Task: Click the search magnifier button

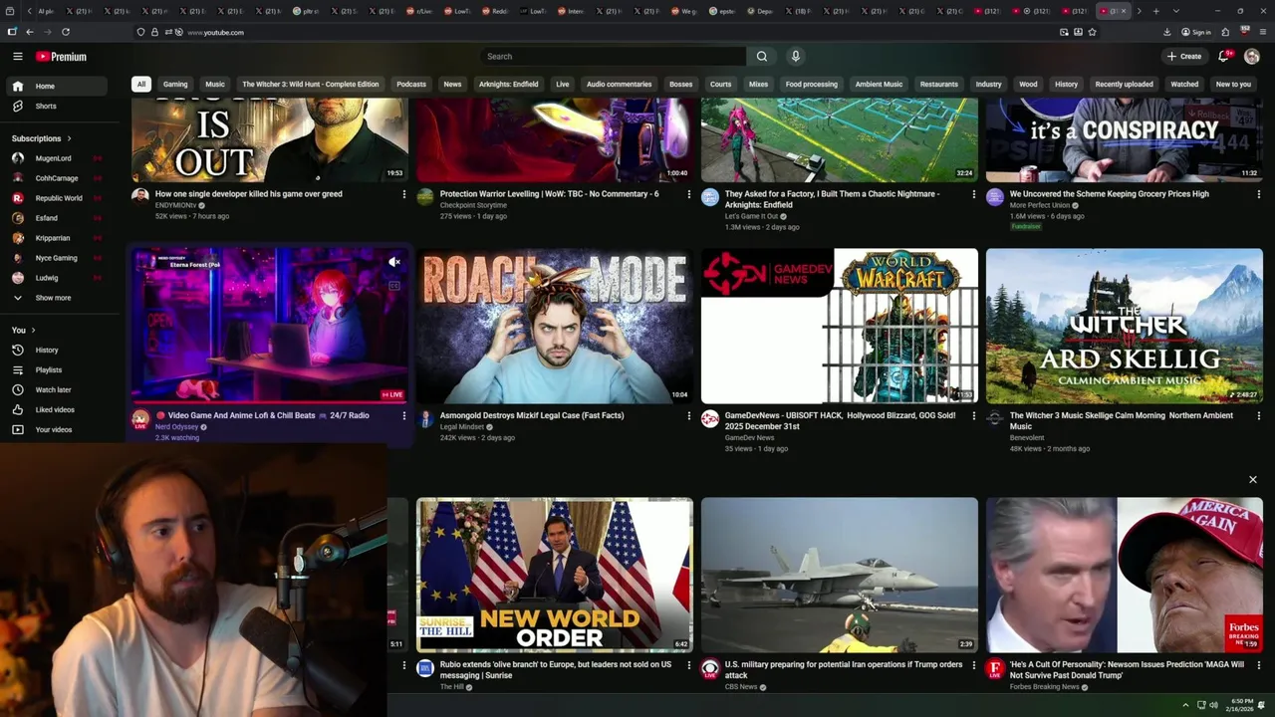Action: [x=762, y=57]
